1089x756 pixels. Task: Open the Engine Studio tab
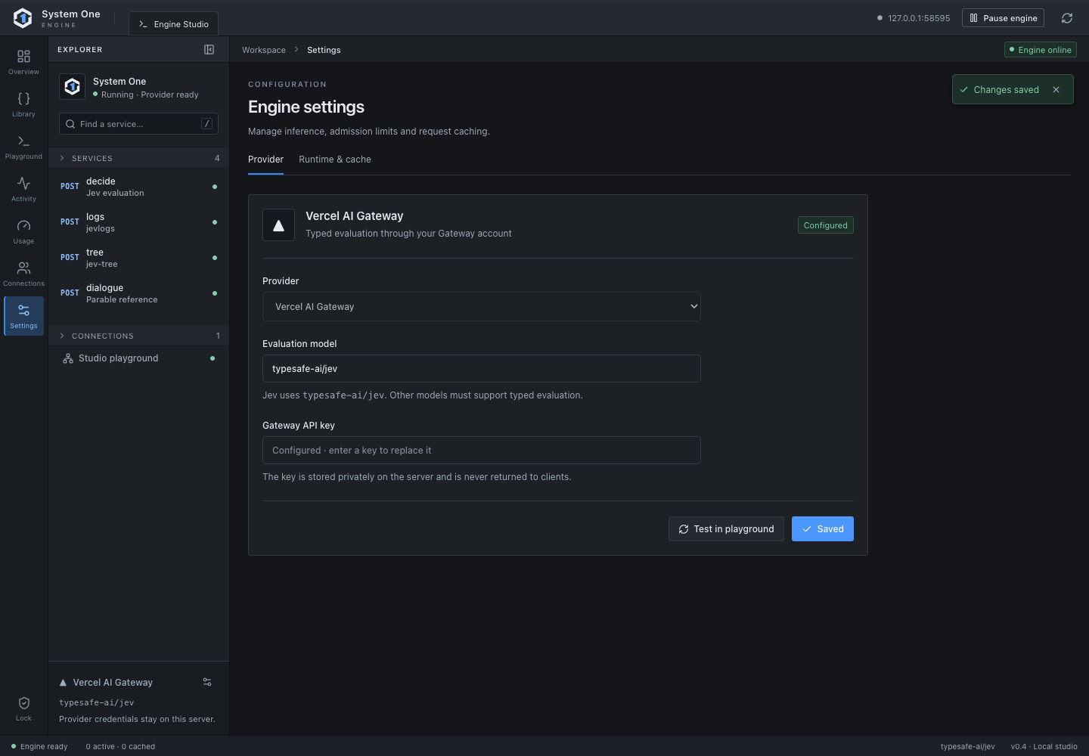pos(173,24)
